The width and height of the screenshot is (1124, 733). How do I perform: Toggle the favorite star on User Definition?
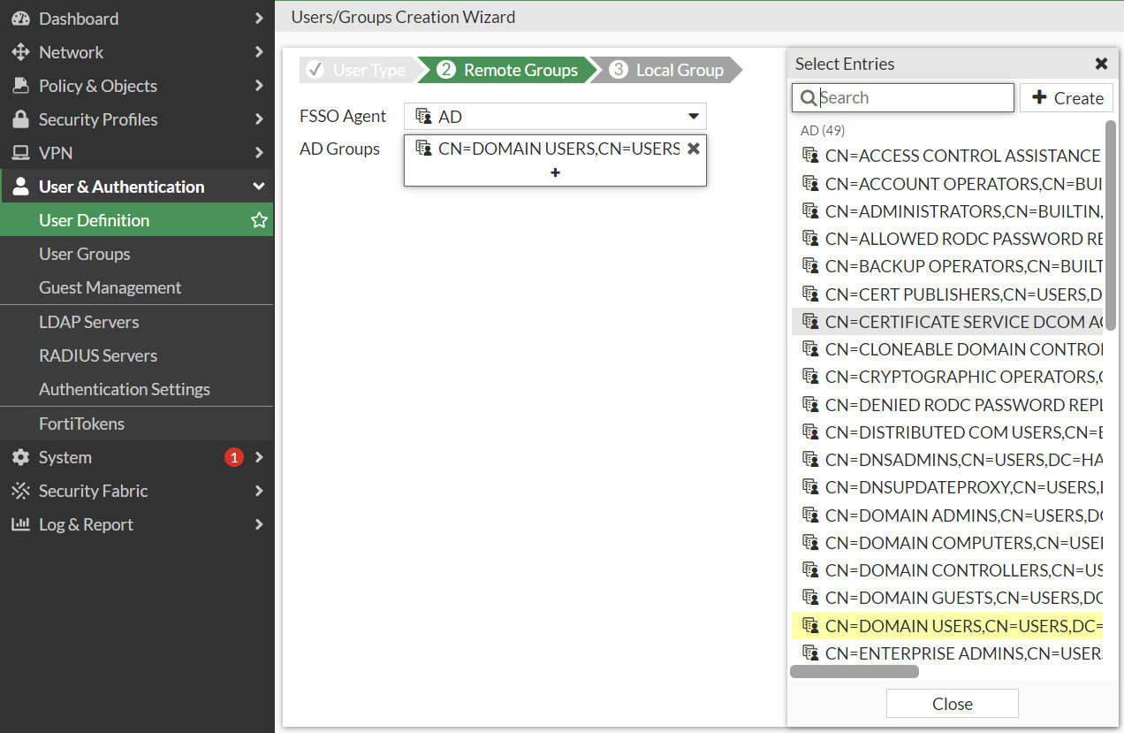point(258,220)
